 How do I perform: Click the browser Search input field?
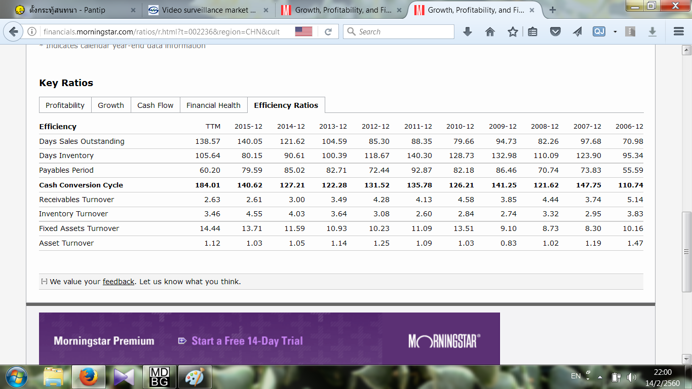[399, 31]
